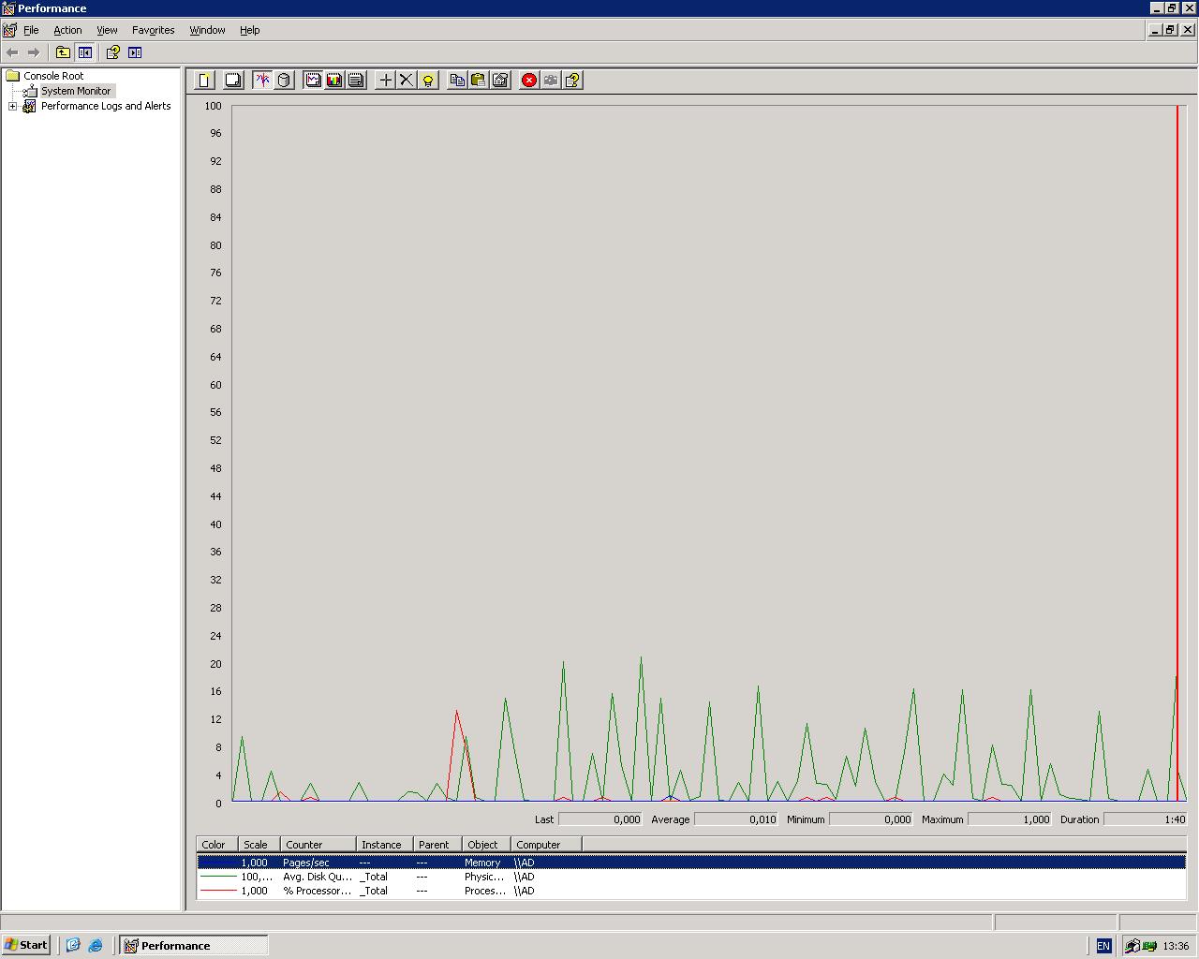Click the Copy Properties icon
The image size is (1199, 959).
tap(457, 80)
